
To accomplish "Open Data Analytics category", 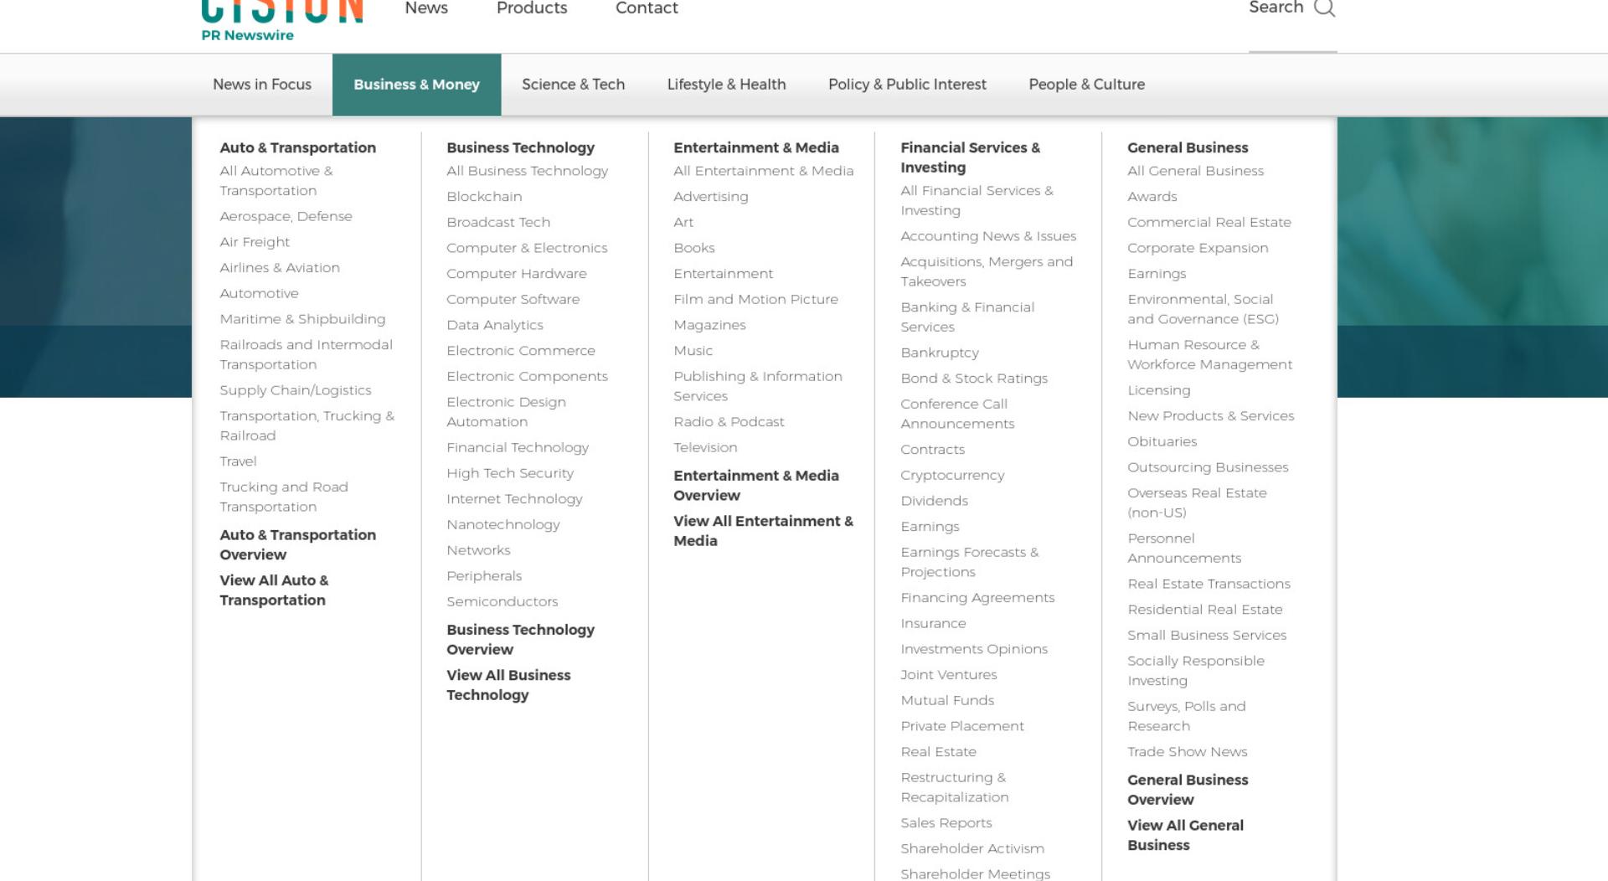I will [494, 326].
